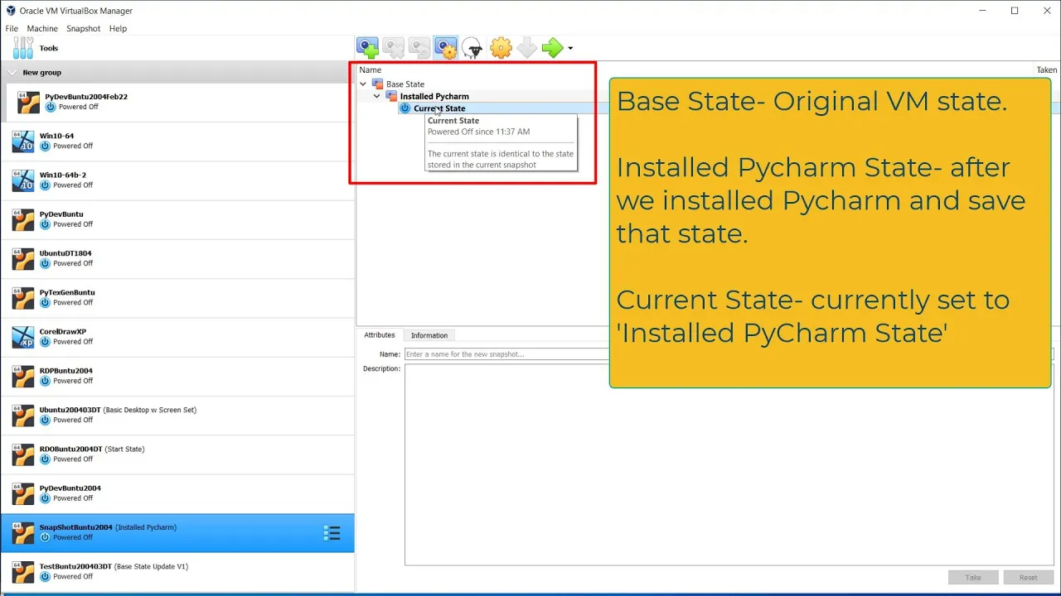Click the New group header label
Viewport: 1061px width, 596px height.
click(x=41, y=73)
